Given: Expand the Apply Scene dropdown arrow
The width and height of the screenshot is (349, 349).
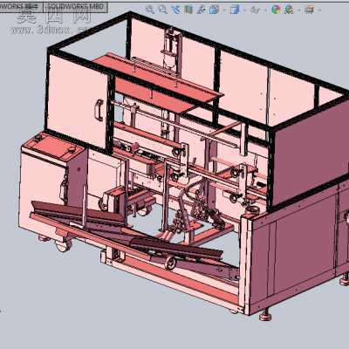Looking at the screenshot, I should click(298, 10).
